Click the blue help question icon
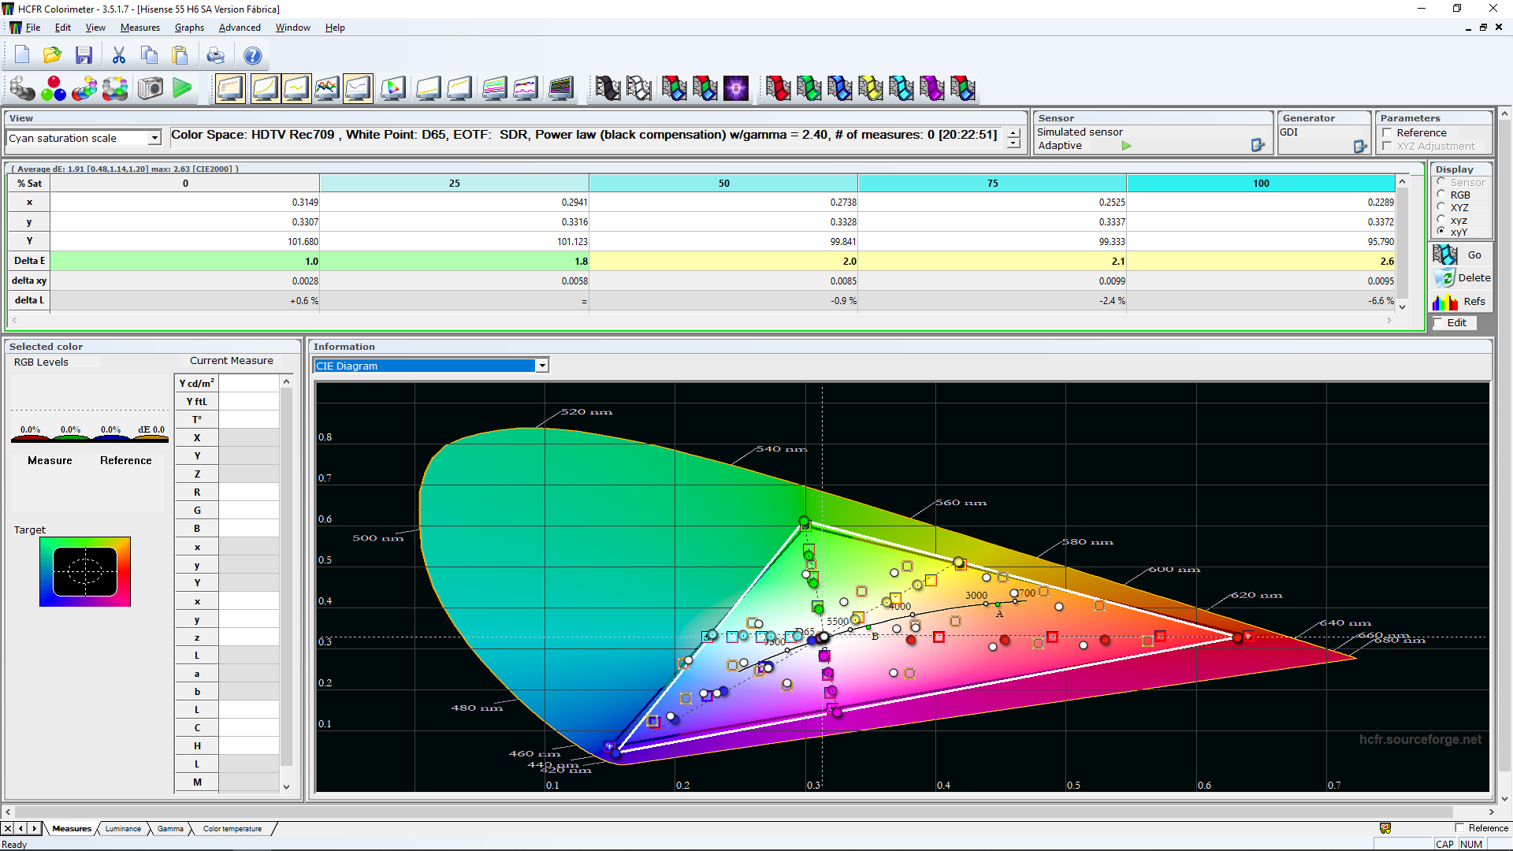Viewport: 1513px width, 851px height. [252, 55]
